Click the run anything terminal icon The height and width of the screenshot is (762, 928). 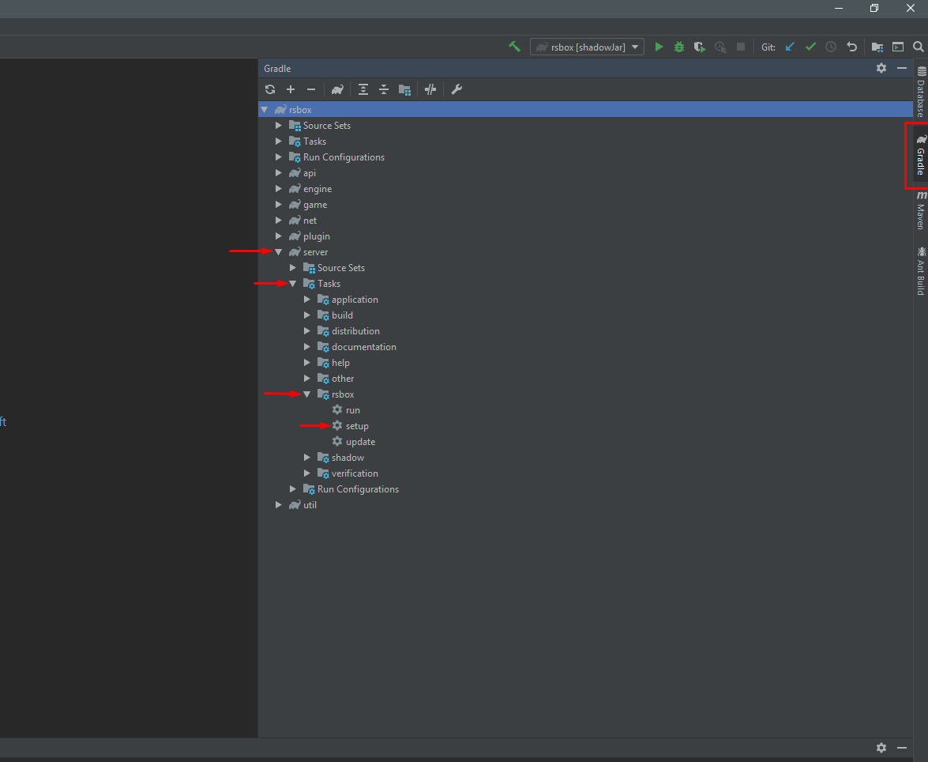click(x=898, y=47)
